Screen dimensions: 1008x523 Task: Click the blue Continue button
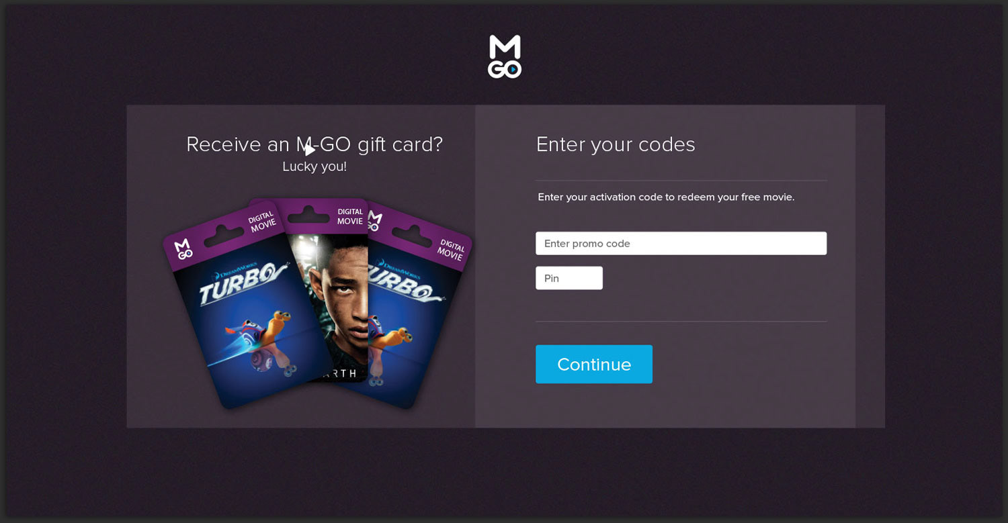click(x=594, y=364)
